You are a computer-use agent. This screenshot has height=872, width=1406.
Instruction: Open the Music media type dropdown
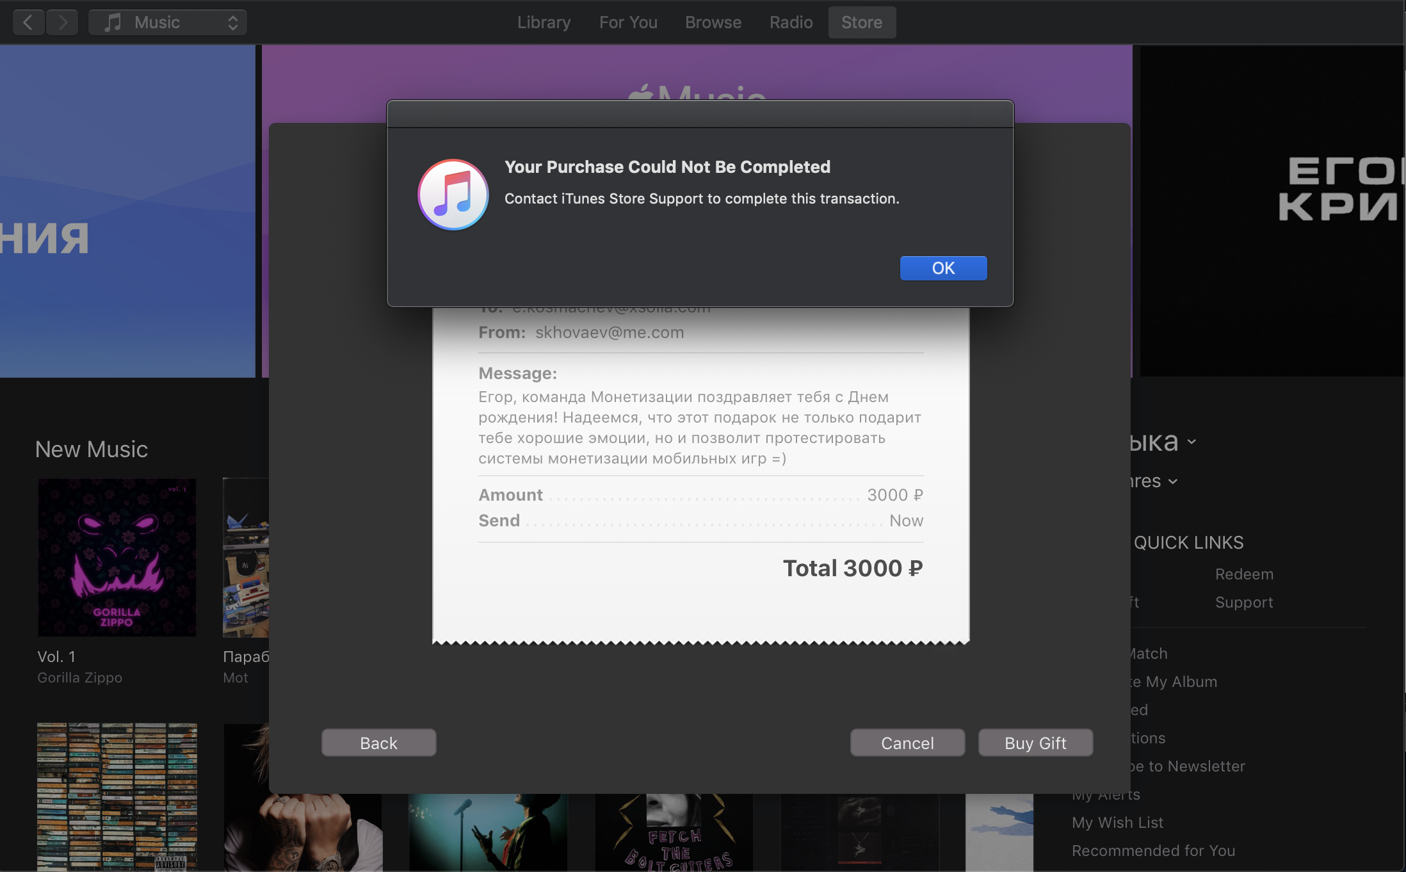pyautogui.click(x=168, y=22)
